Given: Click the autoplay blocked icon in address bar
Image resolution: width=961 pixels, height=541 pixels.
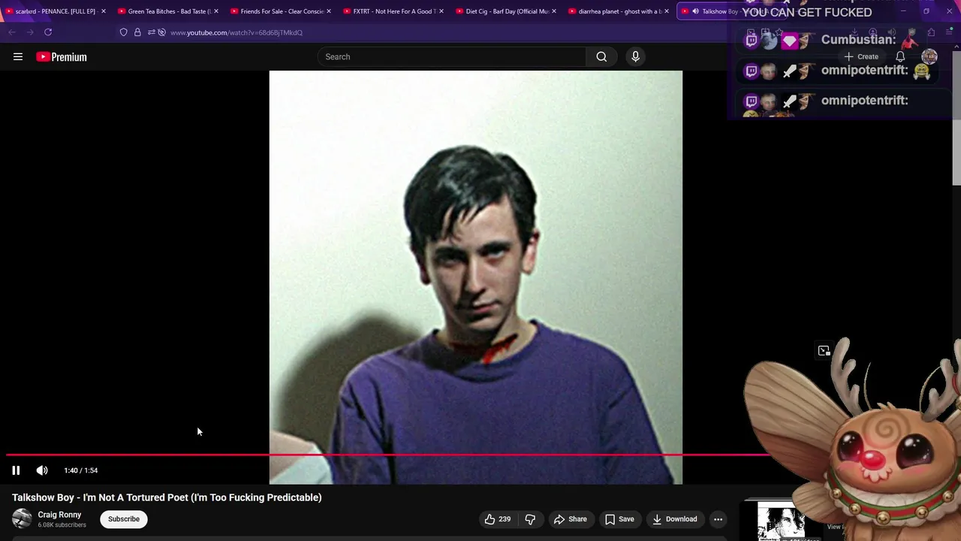Looking at the screenshot, I should click(161, 32).
